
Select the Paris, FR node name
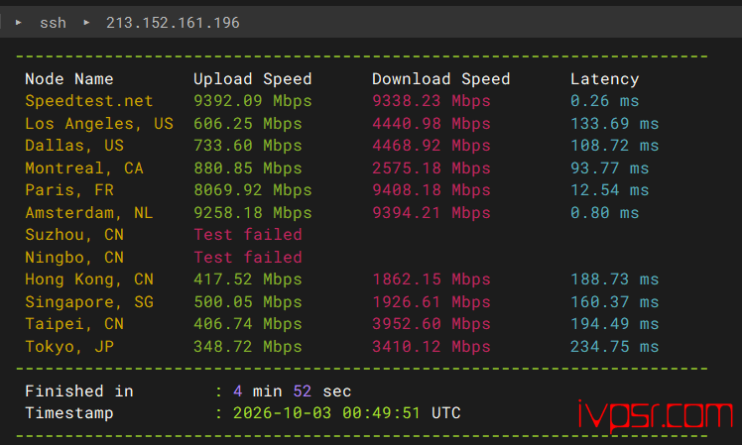coord(69,190)
